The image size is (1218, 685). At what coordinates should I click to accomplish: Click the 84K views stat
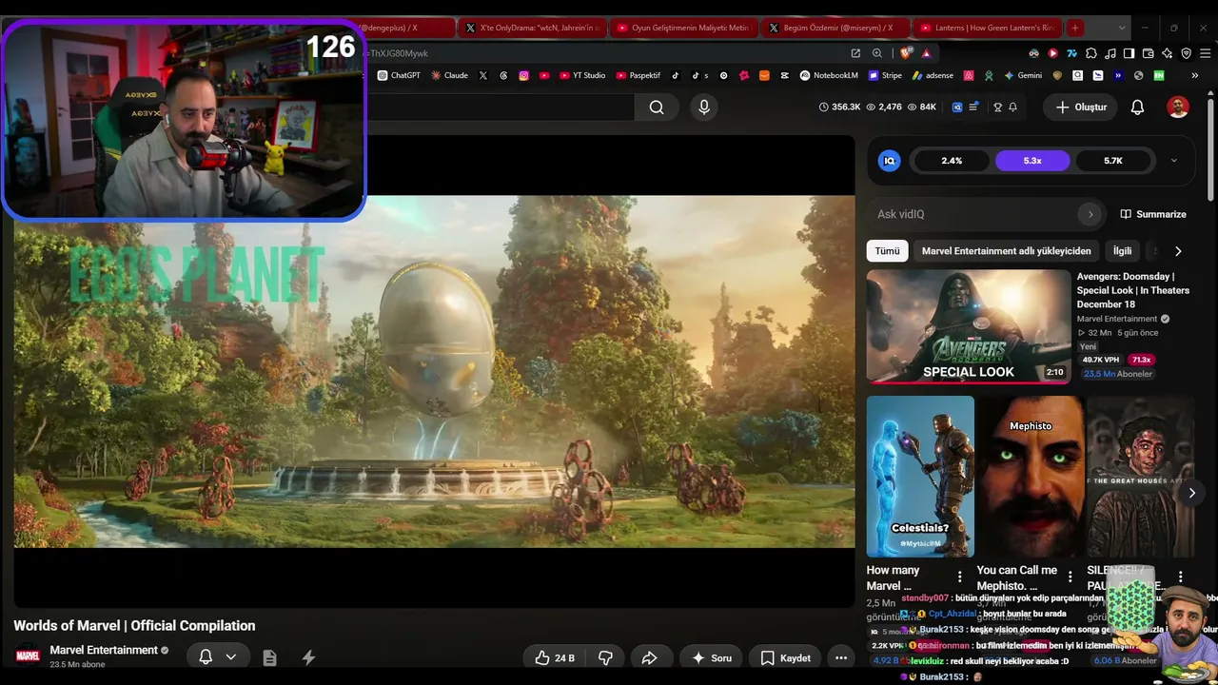pos(922,108)
